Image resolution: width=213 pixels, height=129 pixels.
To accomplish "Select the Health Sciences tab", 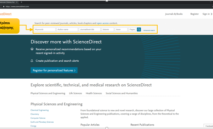I will coord(94,93).
